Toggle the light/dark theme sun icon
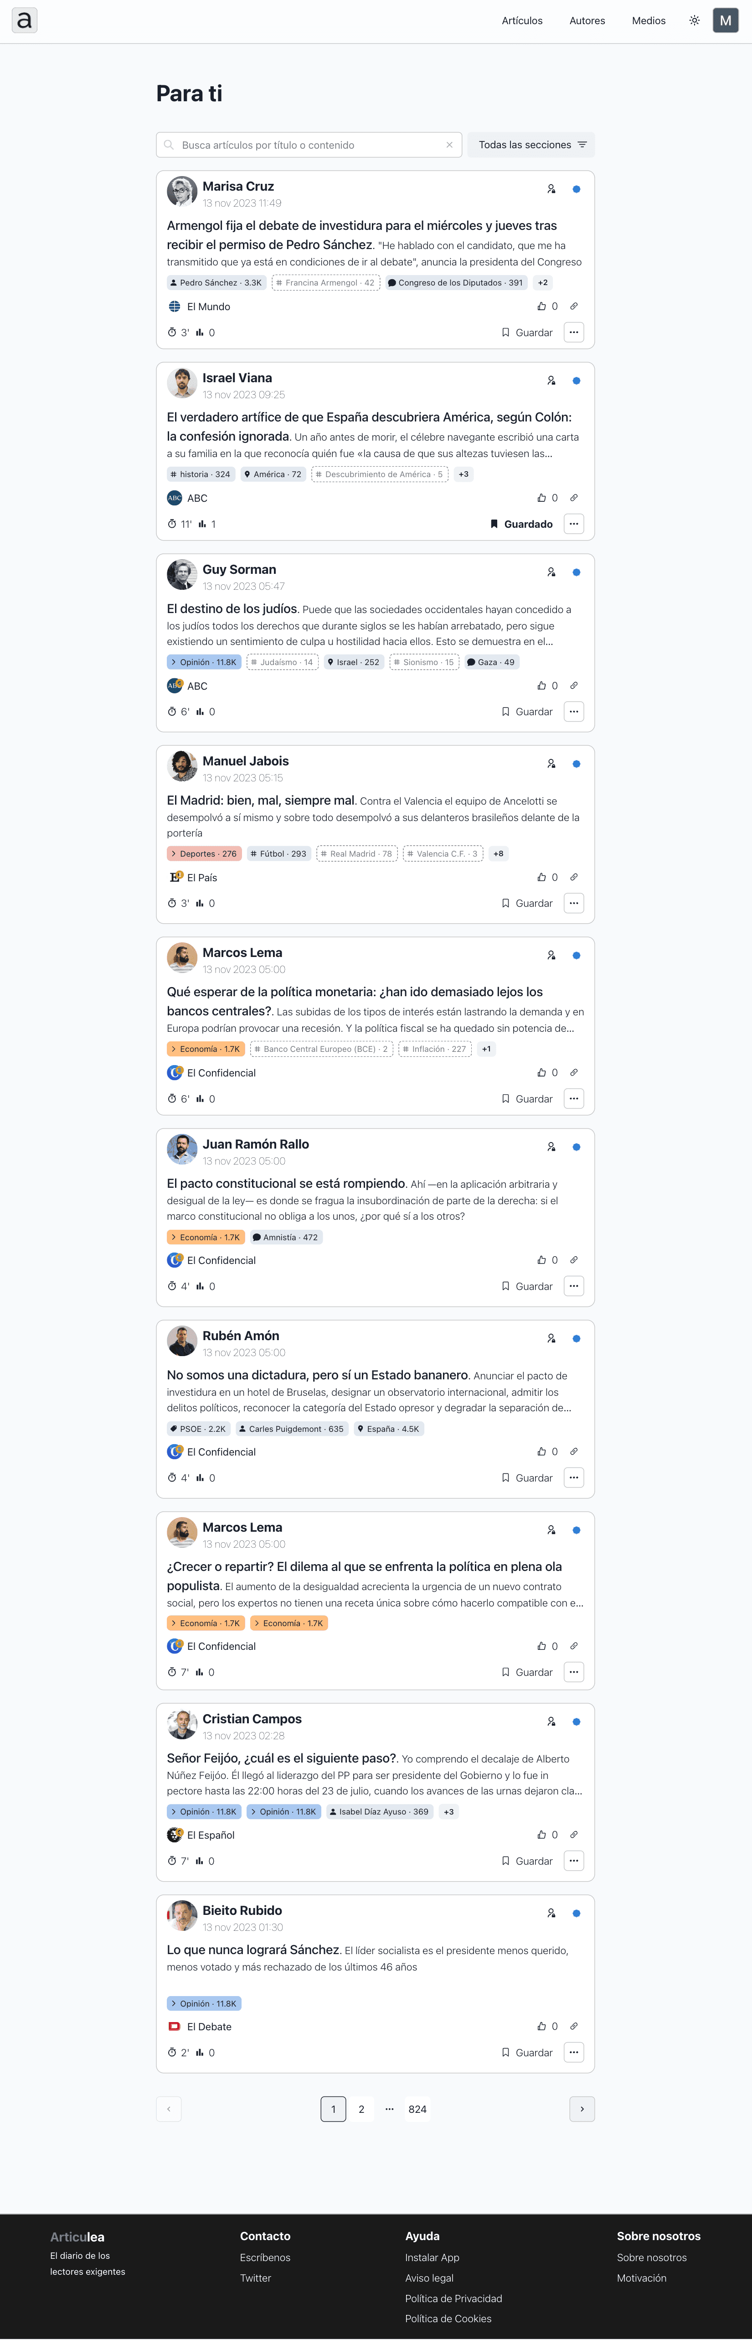This screenshot has width=752, height=2340. pos(694,21)
